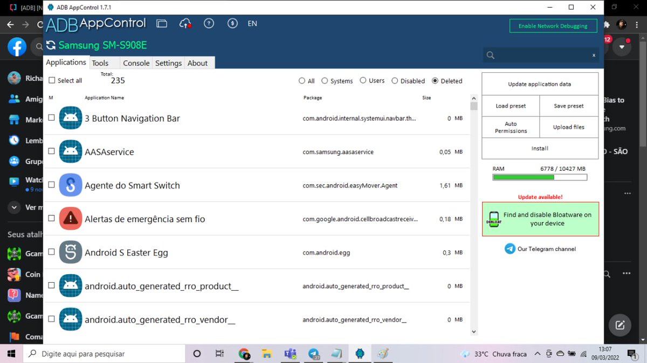The width and height of the screenshot is (647, 363).
Task: Click the application list scrollbar down arrow
Action: pyautogui.click(x=474, y=332)
